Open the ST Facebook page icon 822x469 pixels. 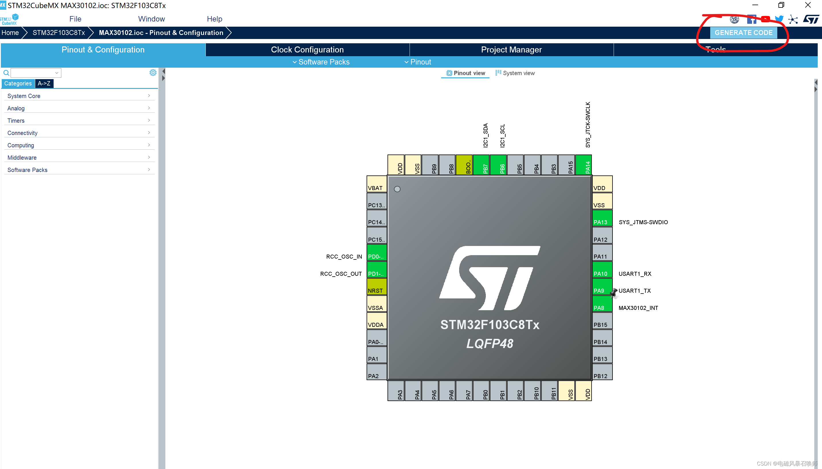tap(751, 19)
